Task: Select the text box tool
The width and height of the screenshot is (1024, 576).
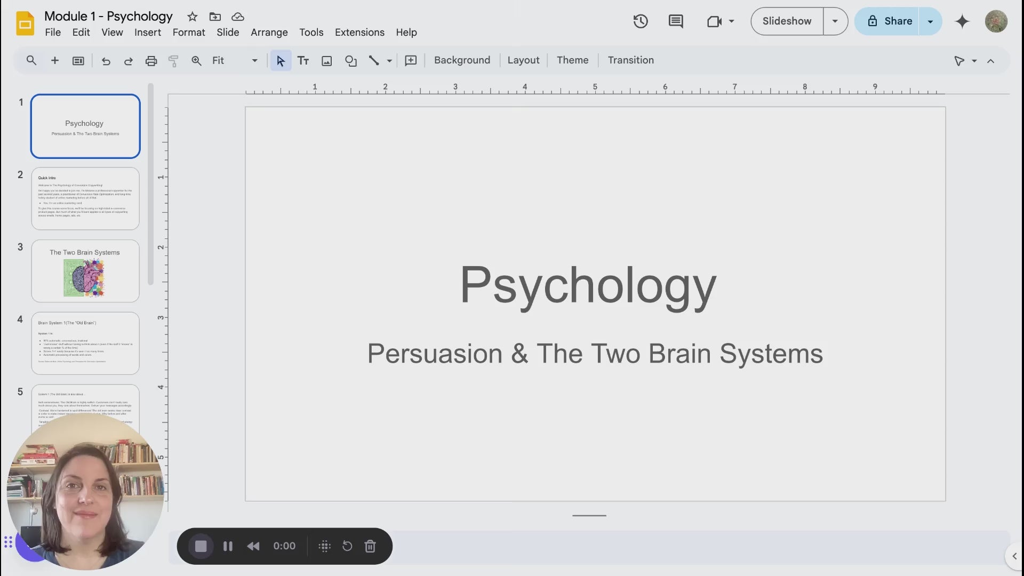Action: pyautogui.click(x=303, y=61)
